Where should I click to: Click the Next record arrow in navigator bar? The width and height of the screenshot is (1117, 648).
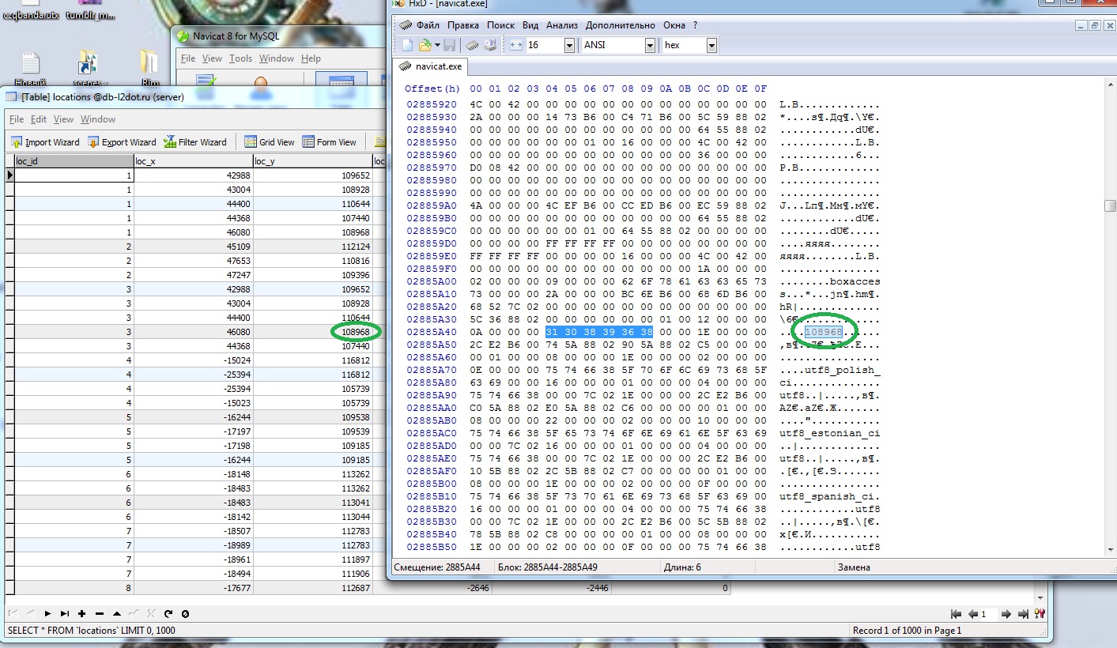[x=47, y=614]
